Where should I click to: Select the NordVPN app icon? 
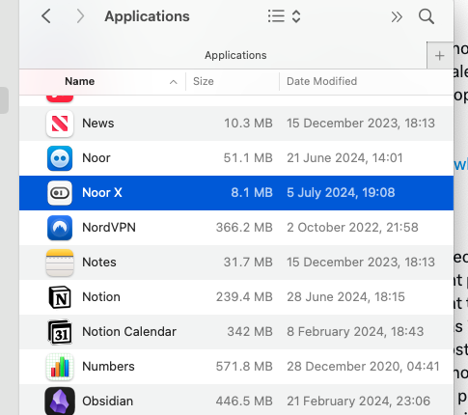(60, 228)
